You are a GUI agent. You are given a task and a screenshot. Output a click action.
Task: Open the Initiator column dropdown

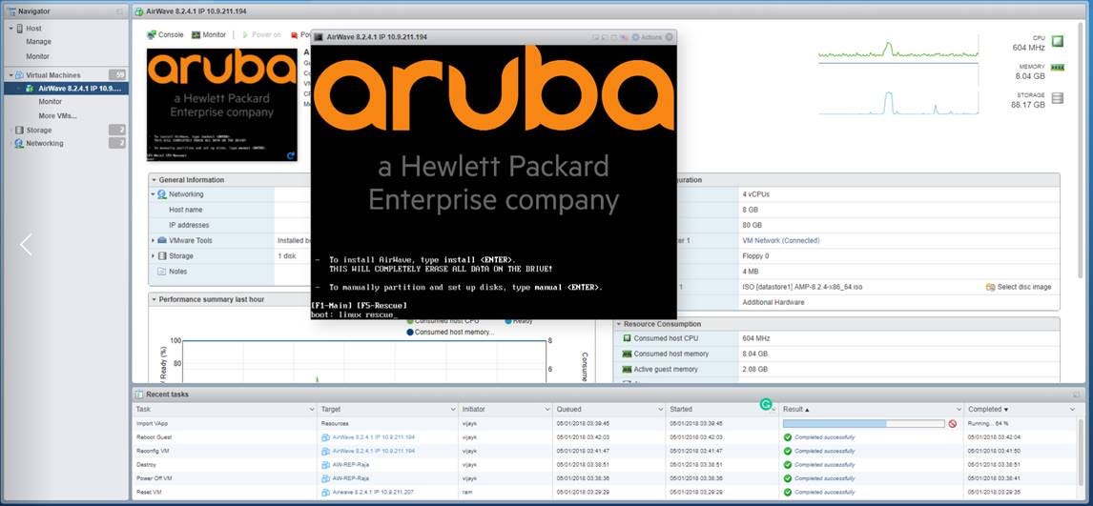point(547,410)
